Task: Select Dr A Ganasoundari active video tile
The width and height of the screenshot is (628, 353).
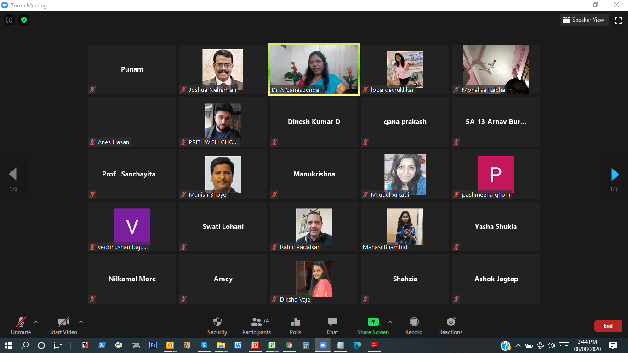Action: (314, 69)
